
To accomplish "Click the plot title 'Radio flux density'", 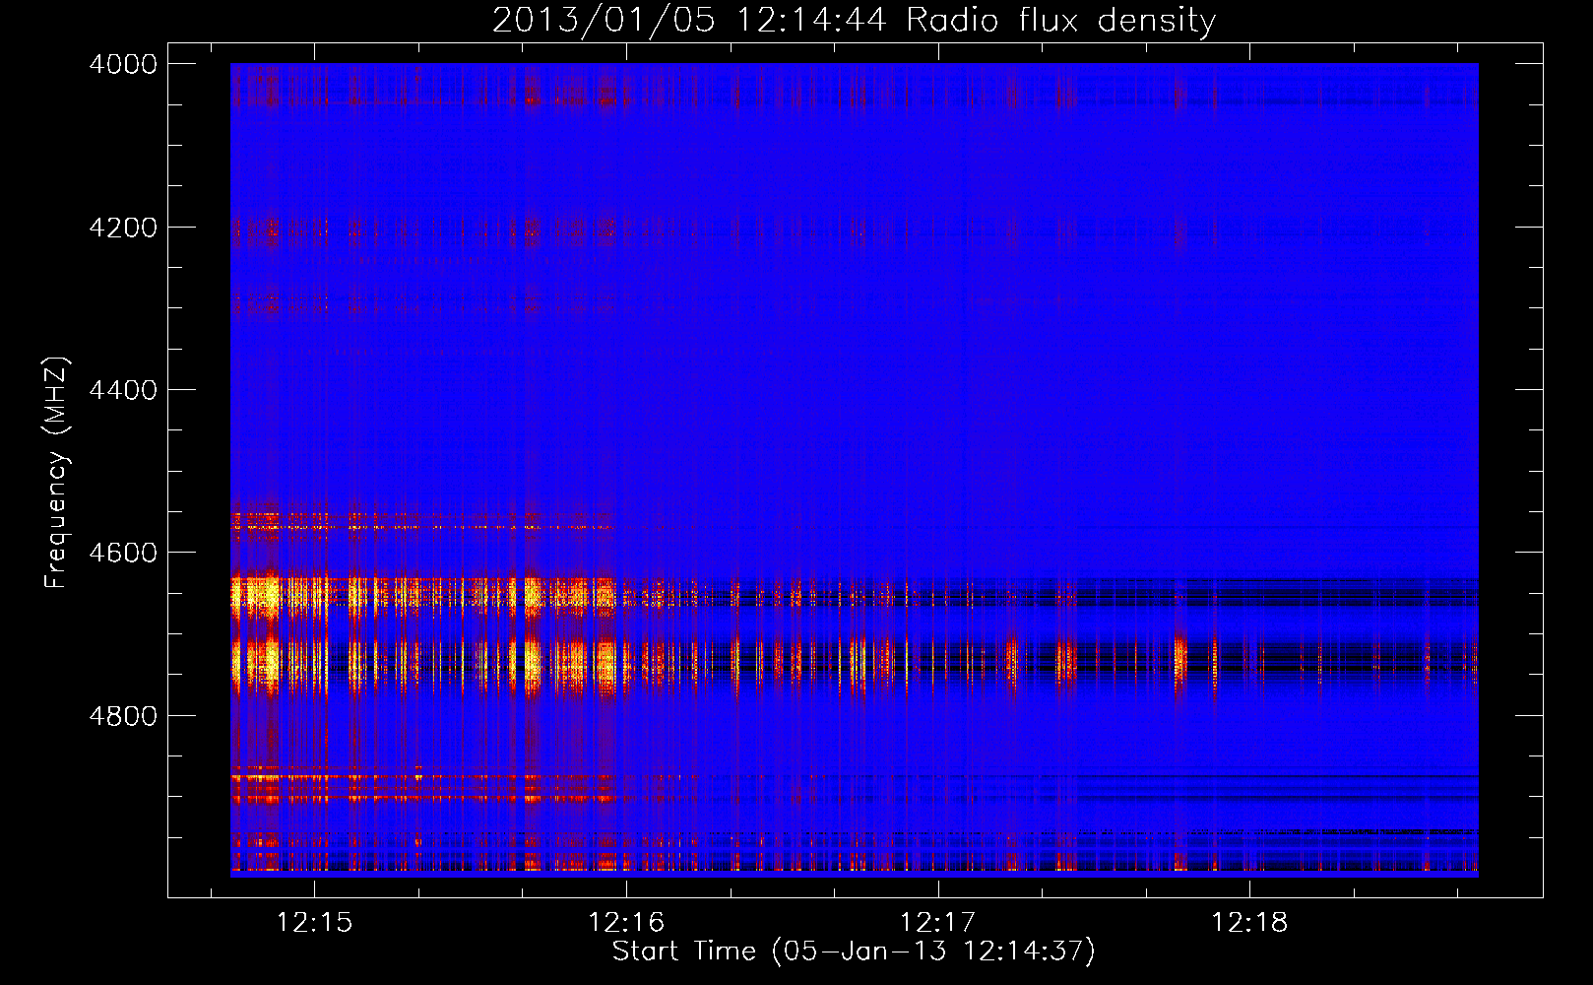I will tap(1060, 21).
